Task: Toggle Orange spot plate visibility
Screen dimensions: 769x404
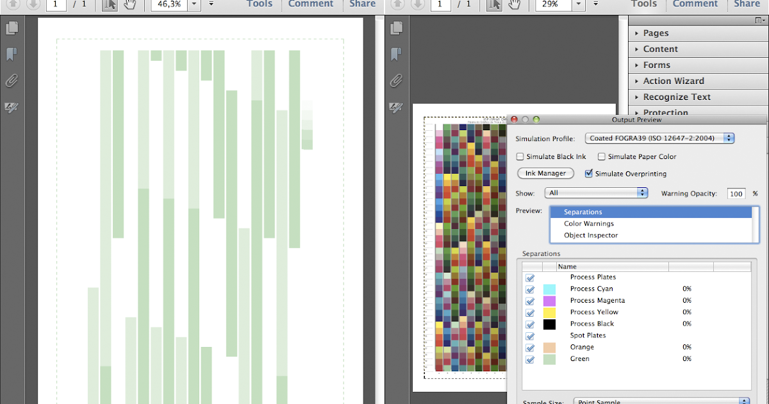Action: 530,348
